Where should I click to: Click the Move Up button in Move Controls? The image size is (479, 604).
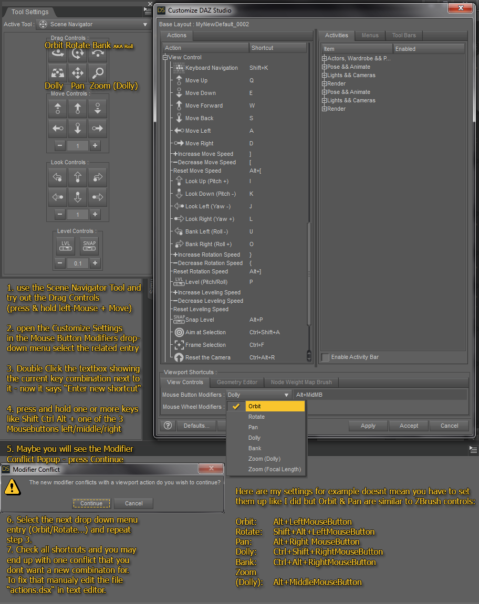58,109
